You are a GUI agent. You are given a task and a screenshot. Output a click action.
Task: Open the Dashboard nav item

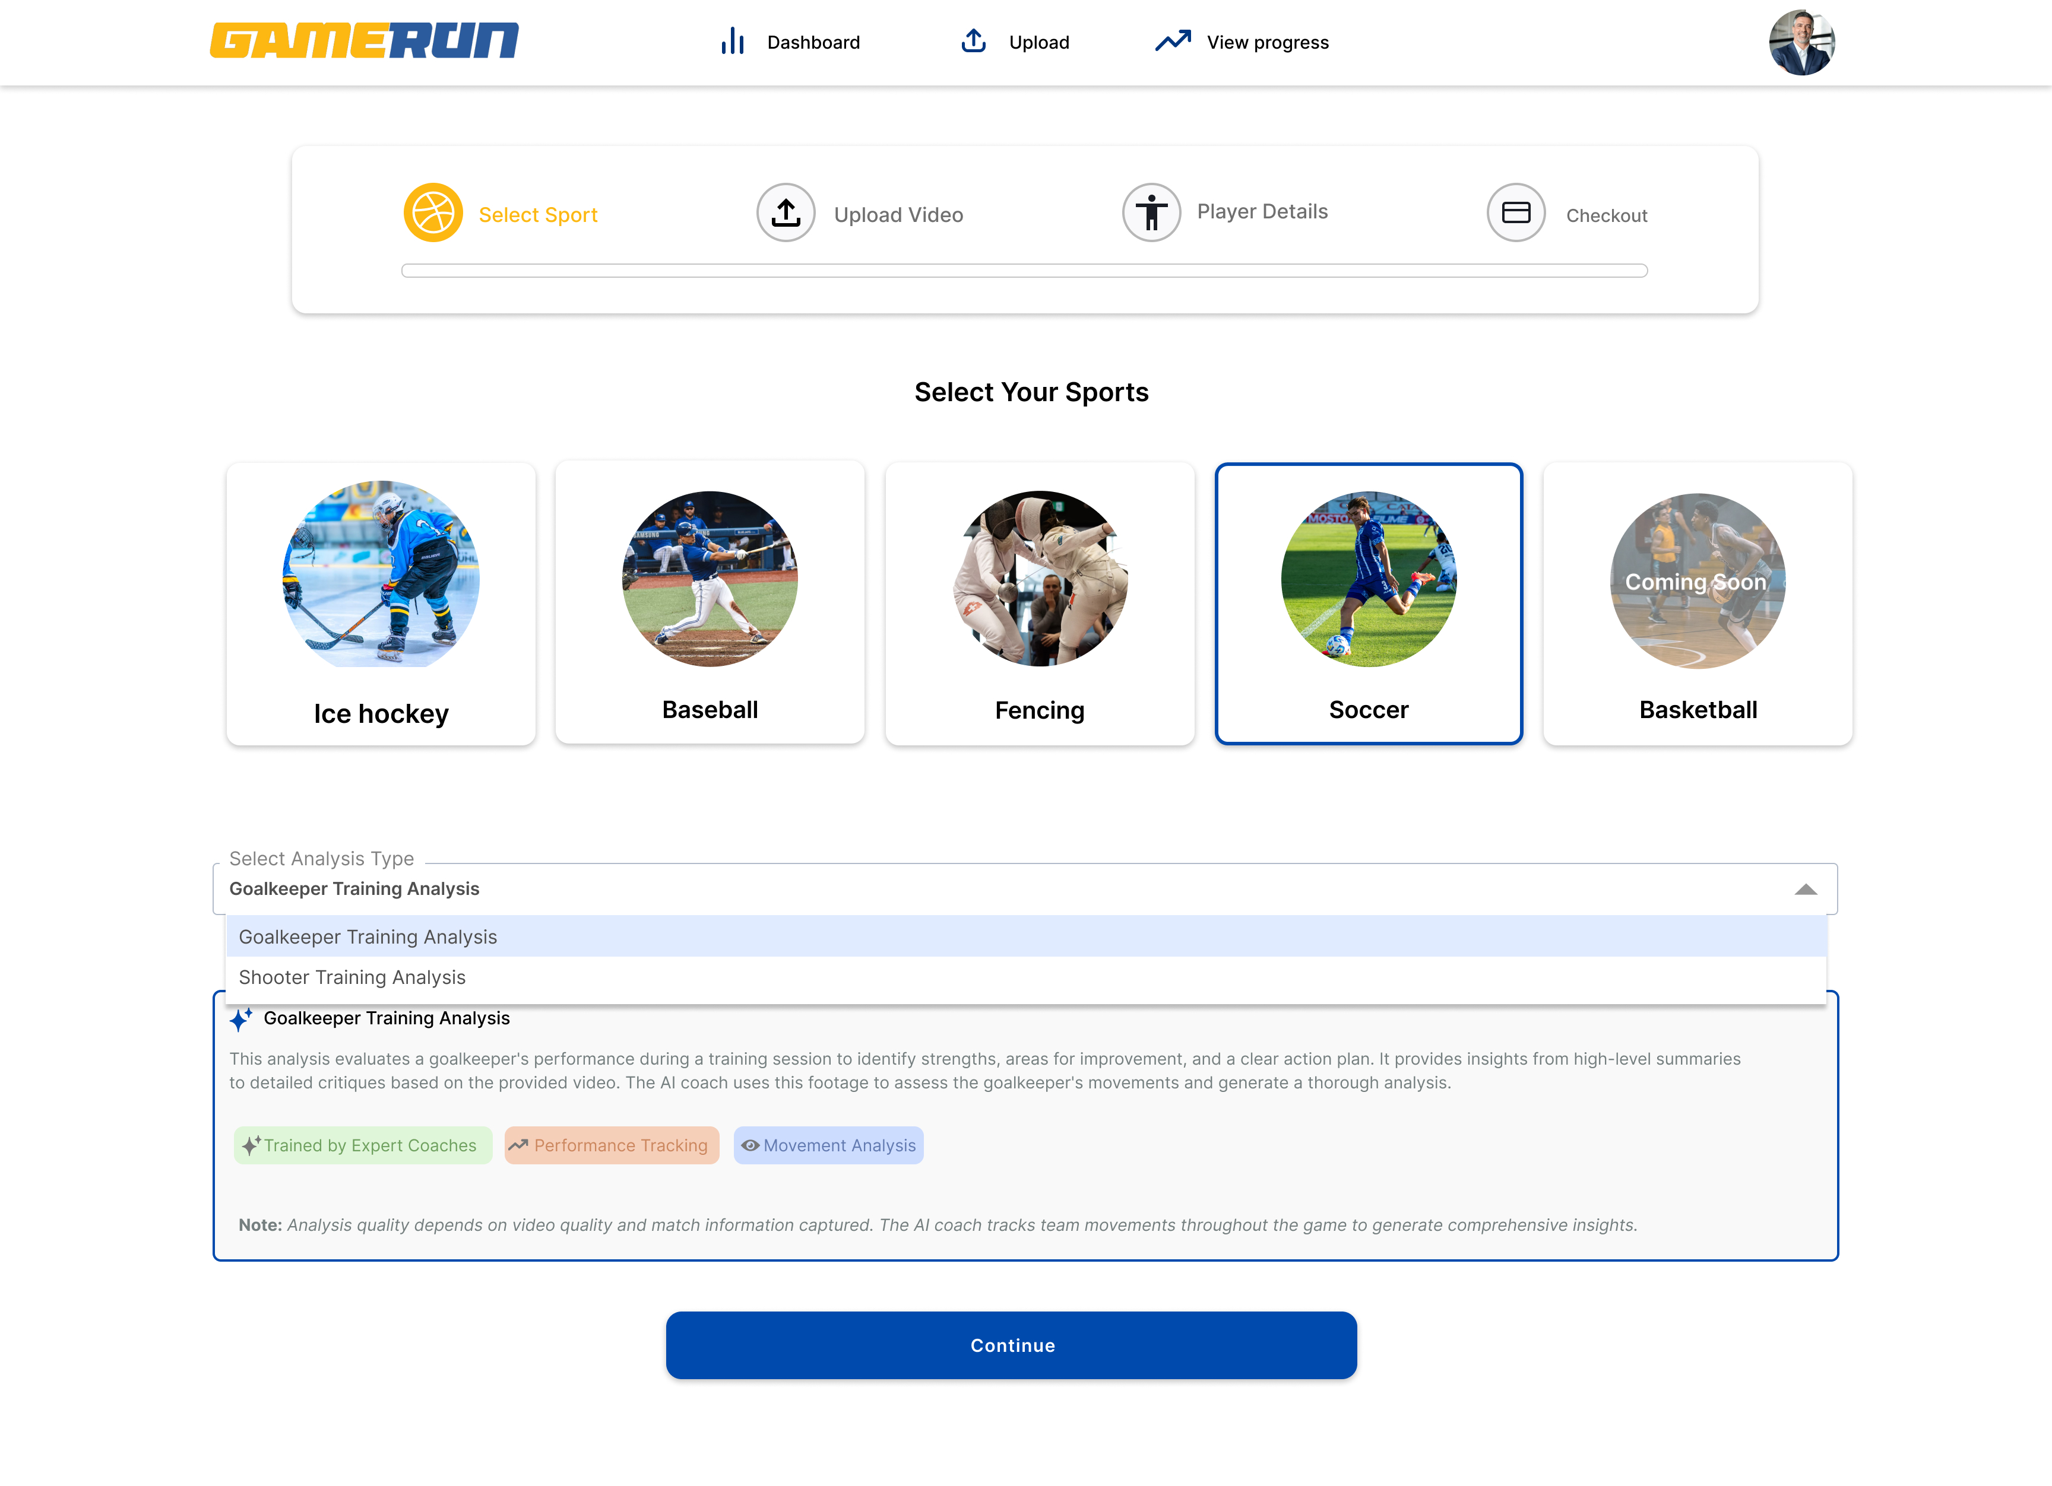tap(812, 43)
